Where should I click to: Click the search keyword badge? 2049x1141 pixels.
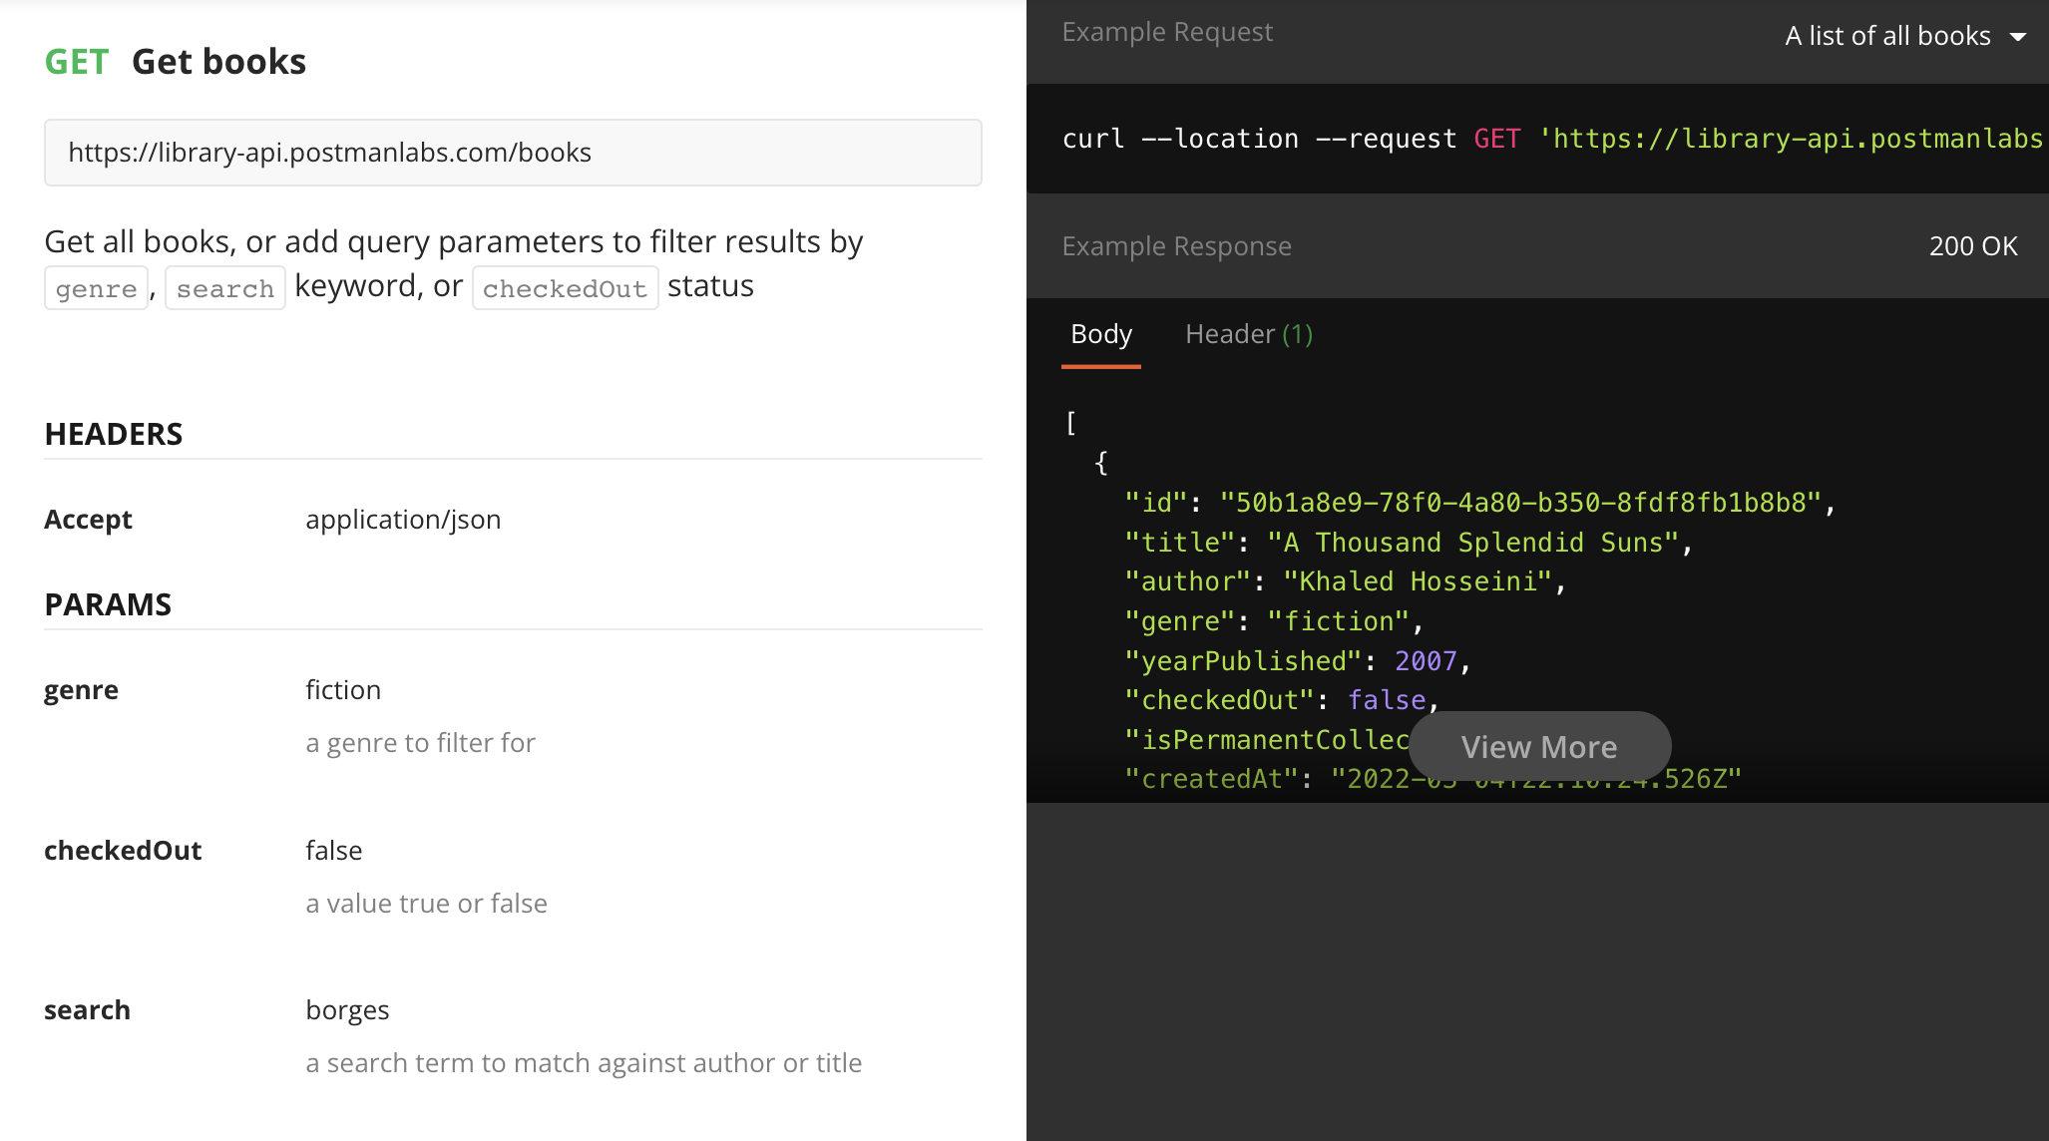(x=224, y=288)
